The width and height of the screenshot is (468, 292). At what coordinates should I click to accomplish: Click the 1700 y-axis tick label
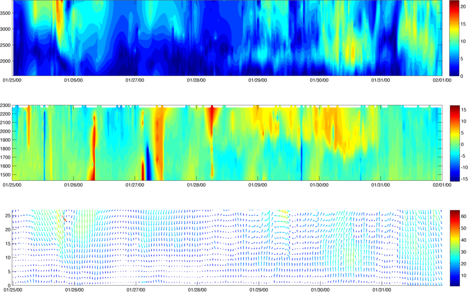(6, 157)
